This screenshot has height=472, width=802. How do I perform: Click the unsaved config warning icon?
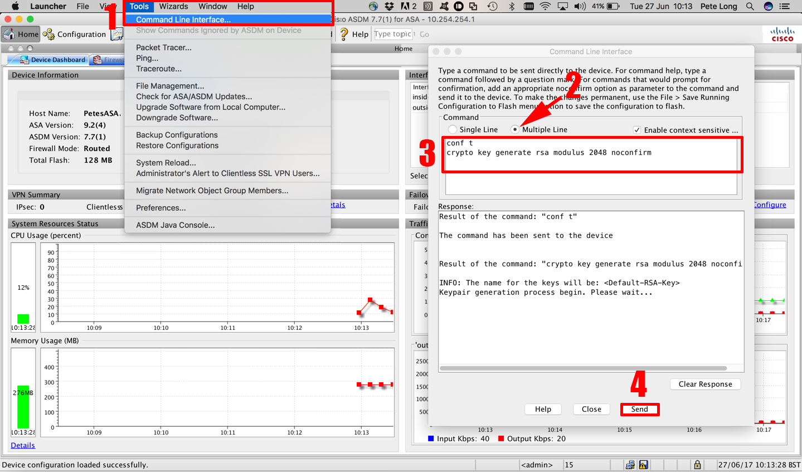(x=644, y=465)
